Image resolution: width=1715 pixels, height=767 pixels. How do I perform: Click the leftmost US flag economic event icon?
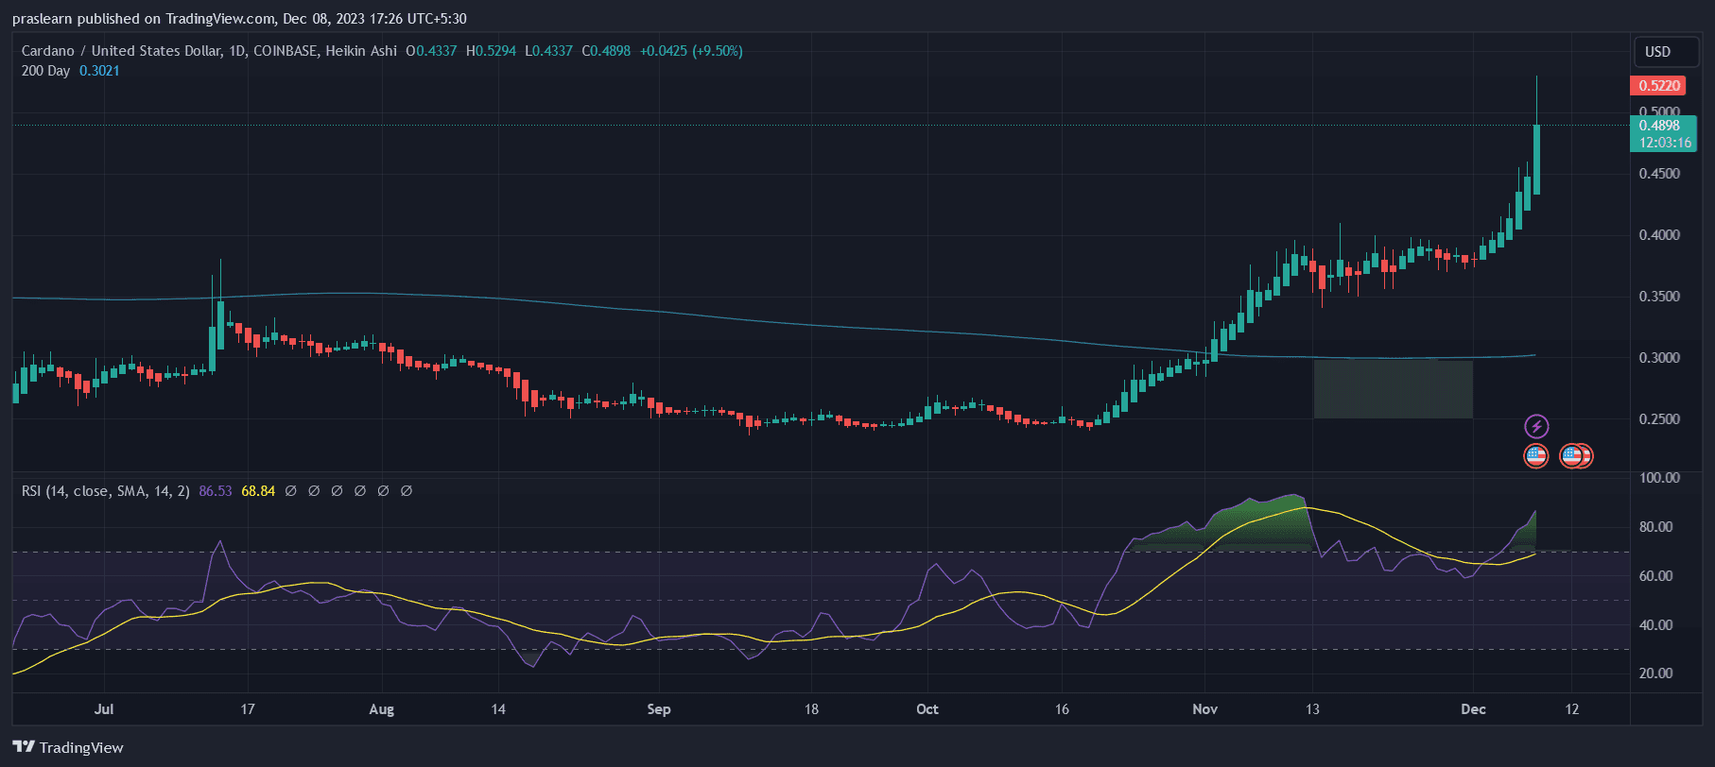[x=1536, y=456]
